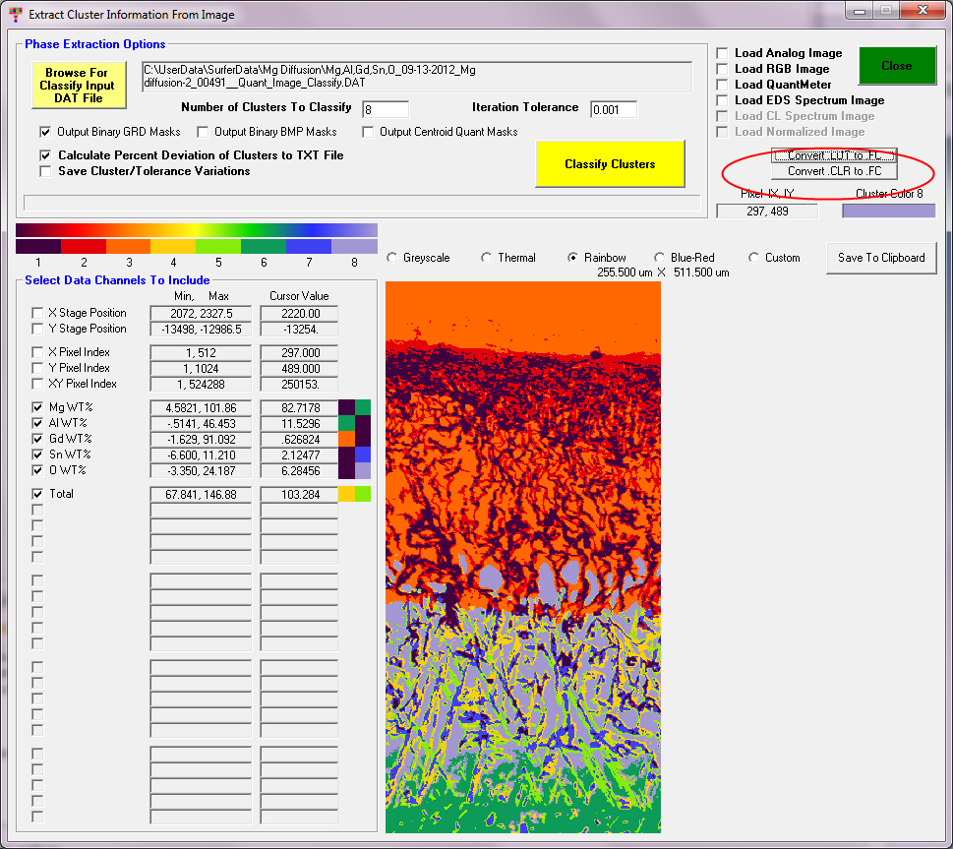953x849 pixels.
Task: Click Convert .CLR to .FC button
Action: tap(834, 171)
